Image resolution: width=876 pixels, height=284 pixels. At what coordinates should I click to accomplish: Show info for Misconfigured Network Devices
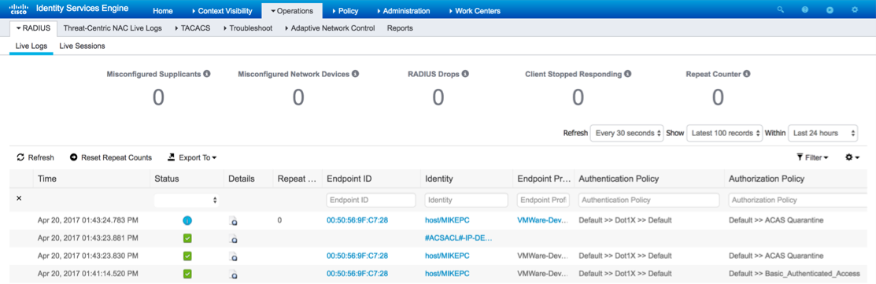(x=355, y=74)
